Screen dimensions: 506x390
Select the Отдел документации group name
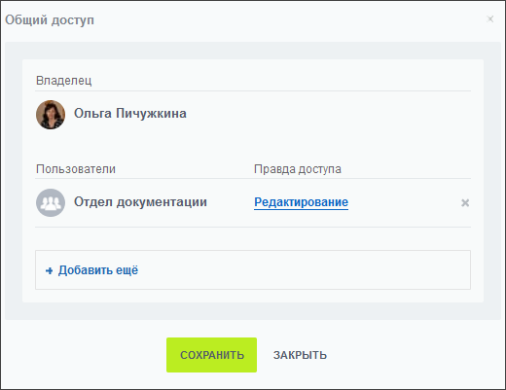coord(140,202)
